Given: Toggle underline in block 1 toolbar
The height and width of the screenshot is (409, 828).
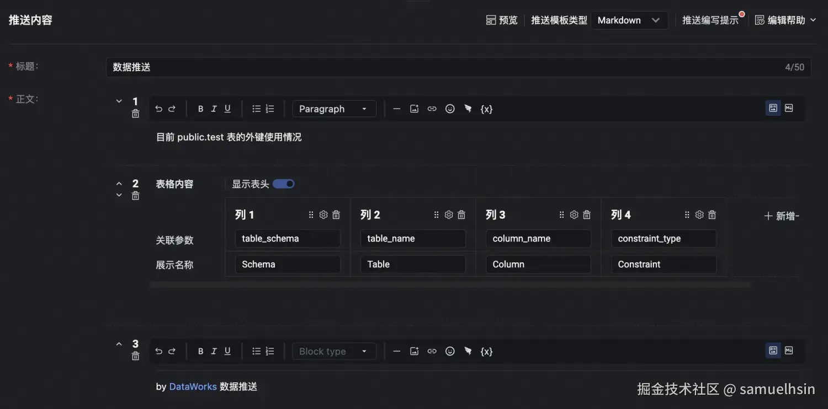Looking at the screenshot, I should (x=227, y=109).
